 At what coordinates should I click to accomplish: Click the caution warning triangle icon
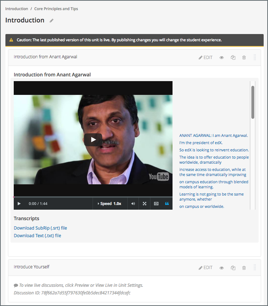click(x=11, y=40)
